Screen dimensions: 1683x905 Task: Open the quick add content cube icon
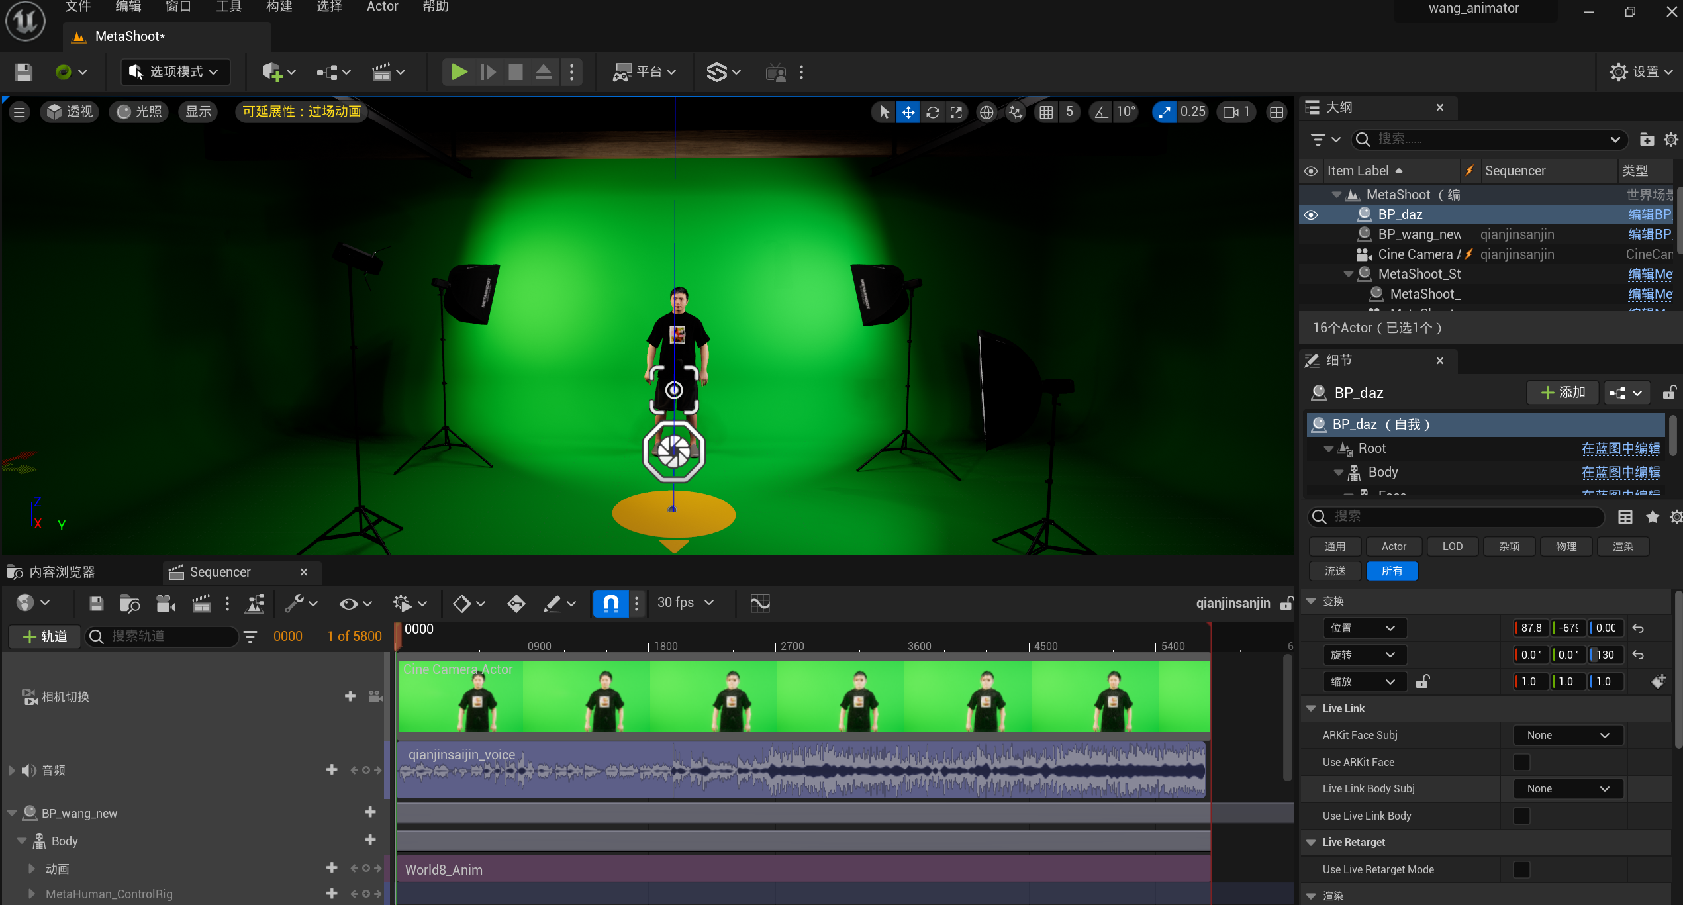pyautogui.click(x=271, y=72)
